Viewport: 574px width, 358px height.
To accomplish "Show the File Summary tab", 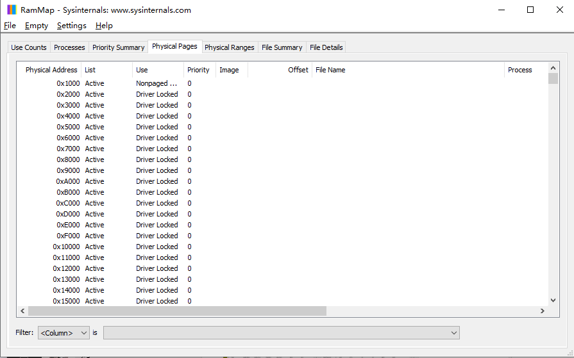I will (282, 47).
